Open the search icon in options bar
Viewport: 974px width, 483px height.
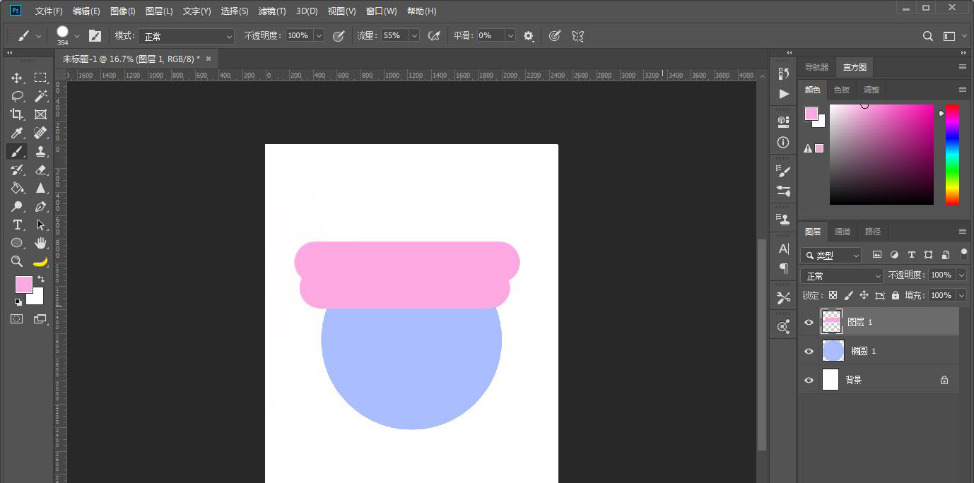click(x=928, y=35)
